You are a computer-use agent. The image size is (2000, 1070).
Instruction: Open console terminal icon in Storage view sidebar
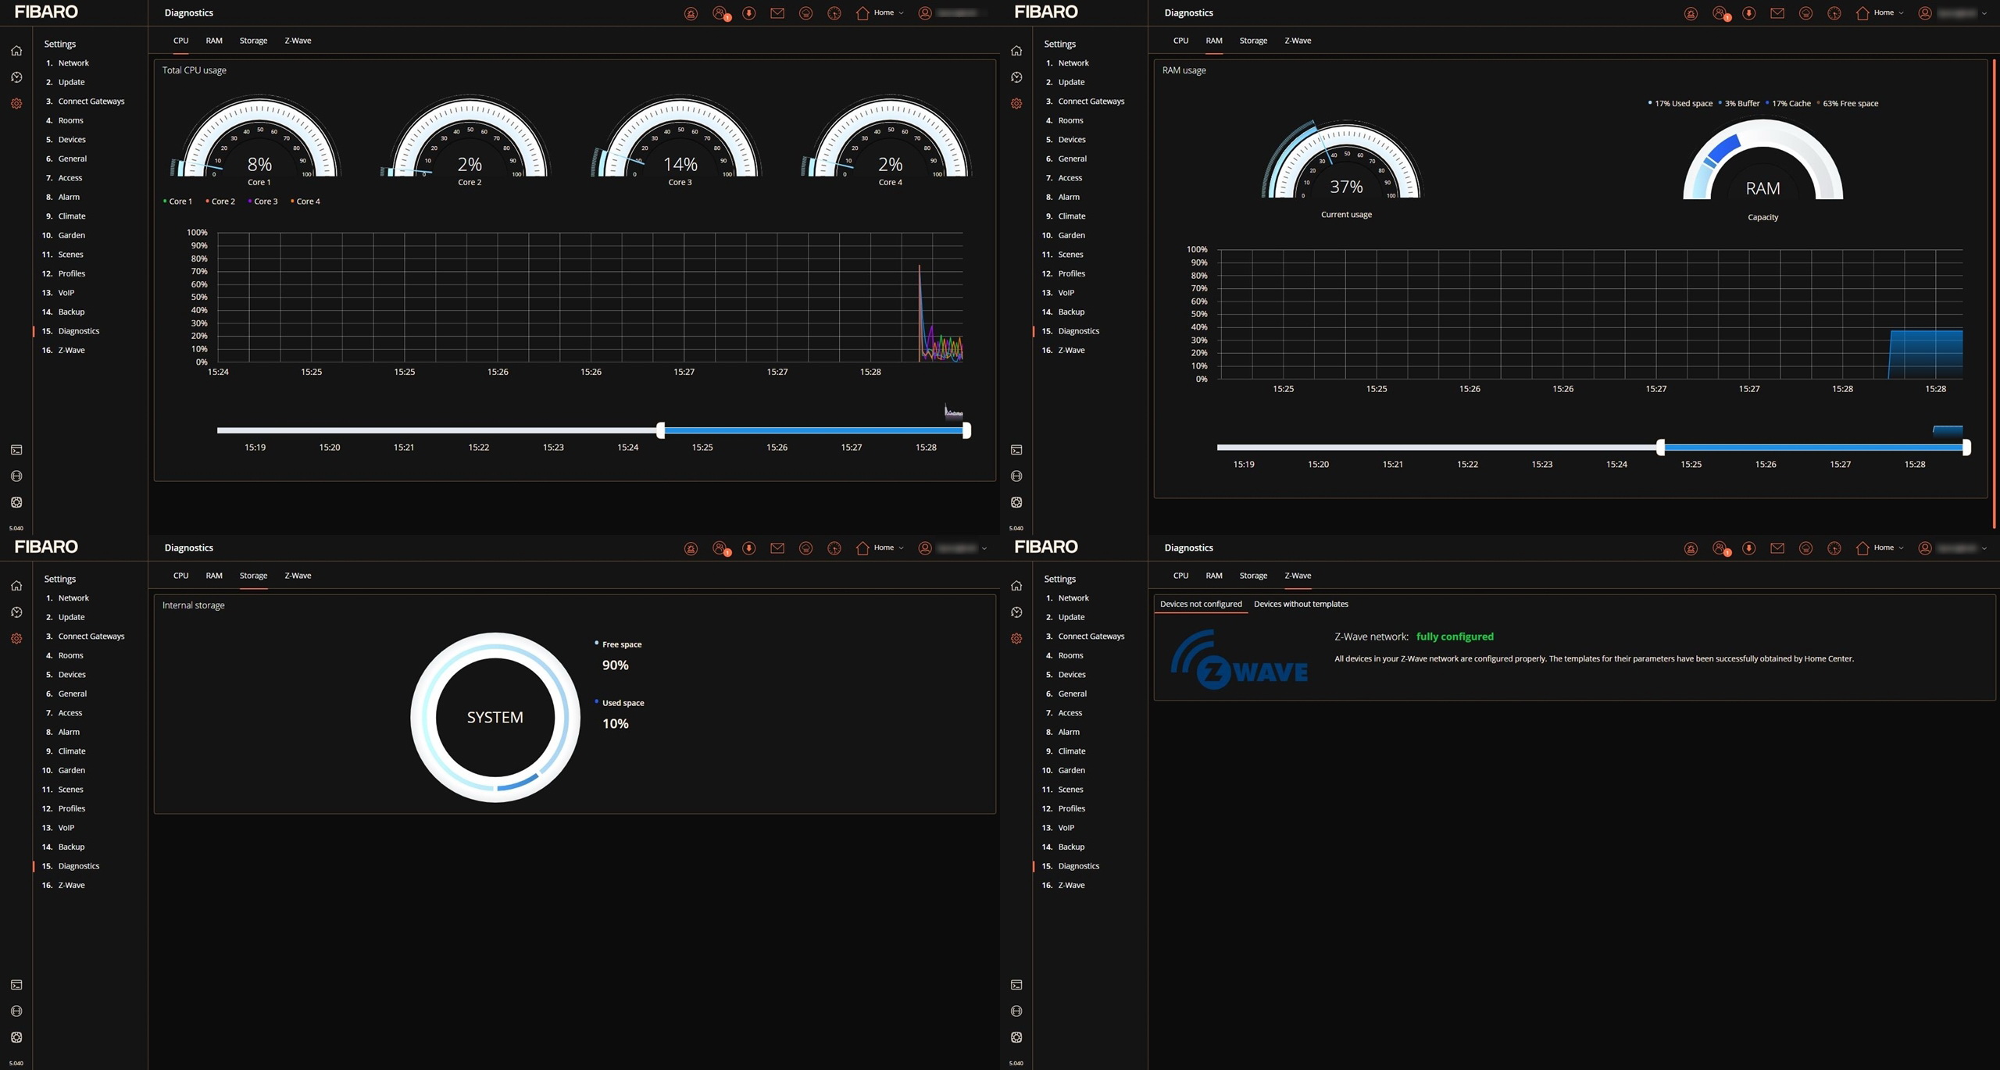coord(16,985)
